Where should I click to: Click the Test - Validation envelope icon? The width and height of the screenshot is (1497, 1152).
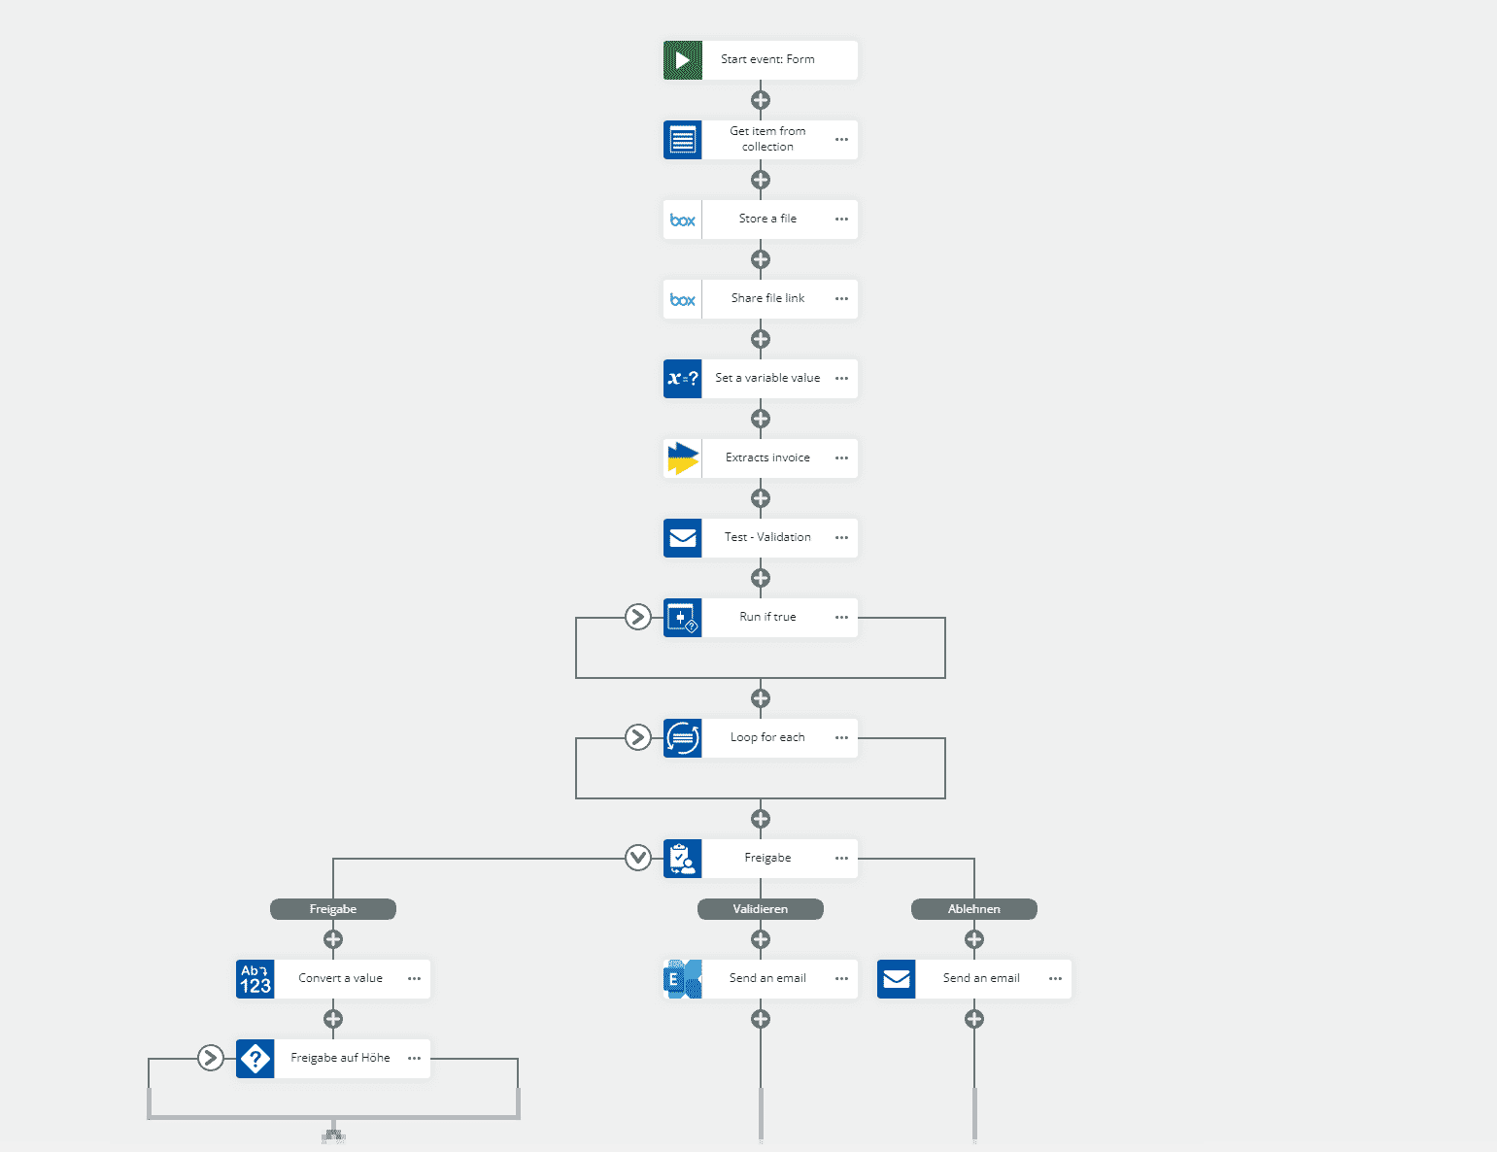coord(683,538)
